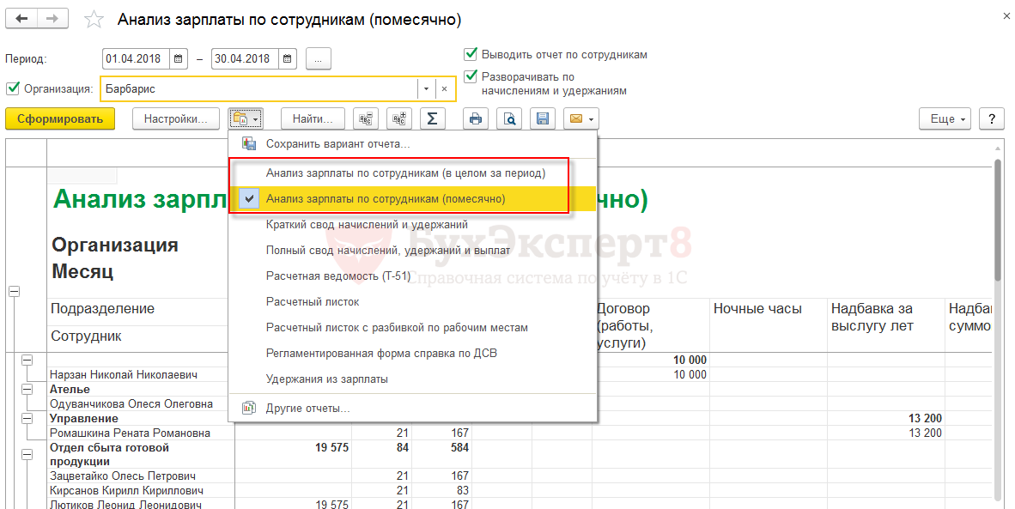The image size is (1015, 509).
Task: Select Расчетный листок menu entry
Action: pyautogui.click(x=412, y=302)
